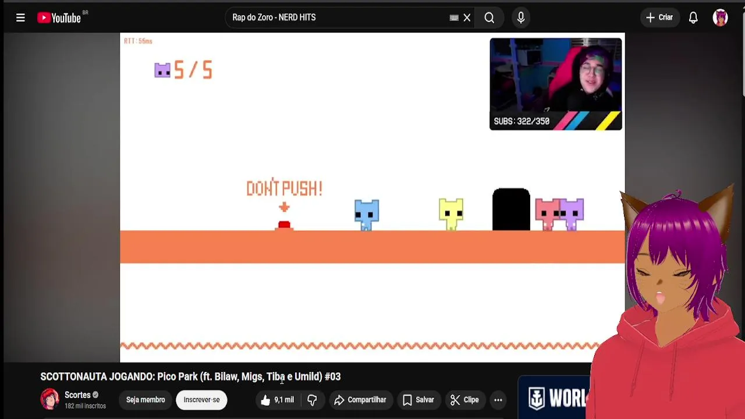Open the on-screen keyboard icon in search
The image size is (745, 419).
(454, 17)
